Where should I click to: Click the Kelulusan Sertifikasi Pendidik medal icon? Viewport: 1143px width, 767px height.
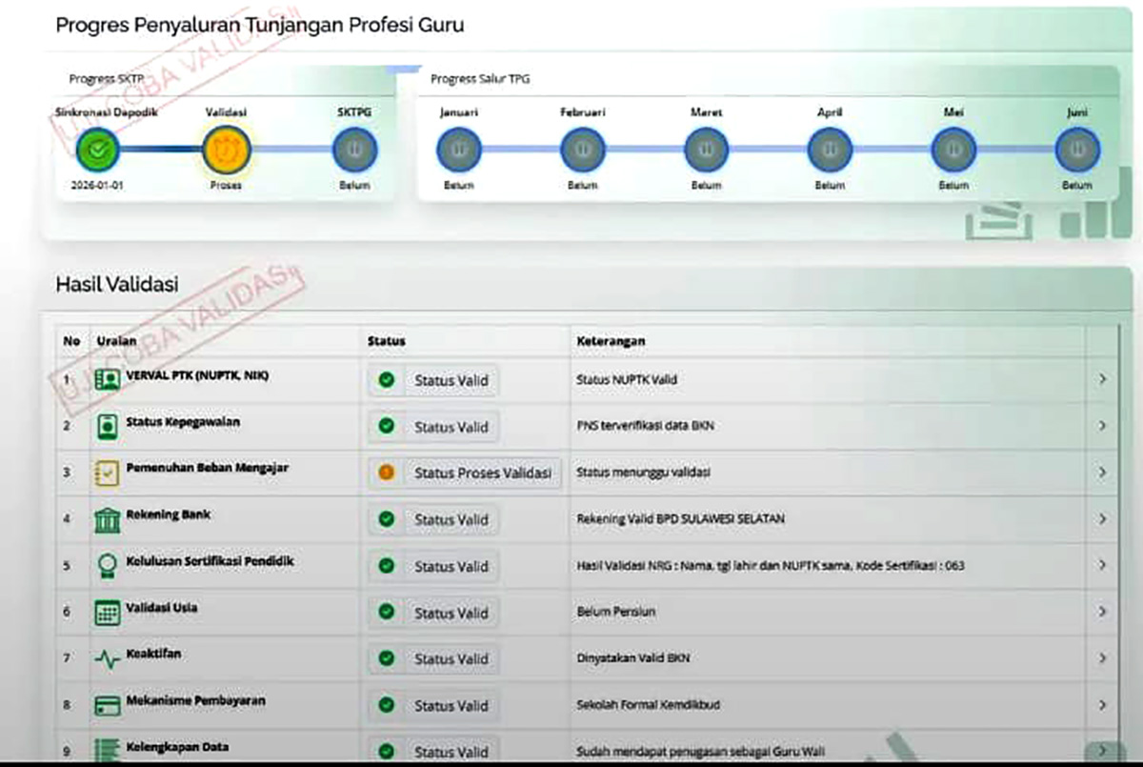coord(108,563)
